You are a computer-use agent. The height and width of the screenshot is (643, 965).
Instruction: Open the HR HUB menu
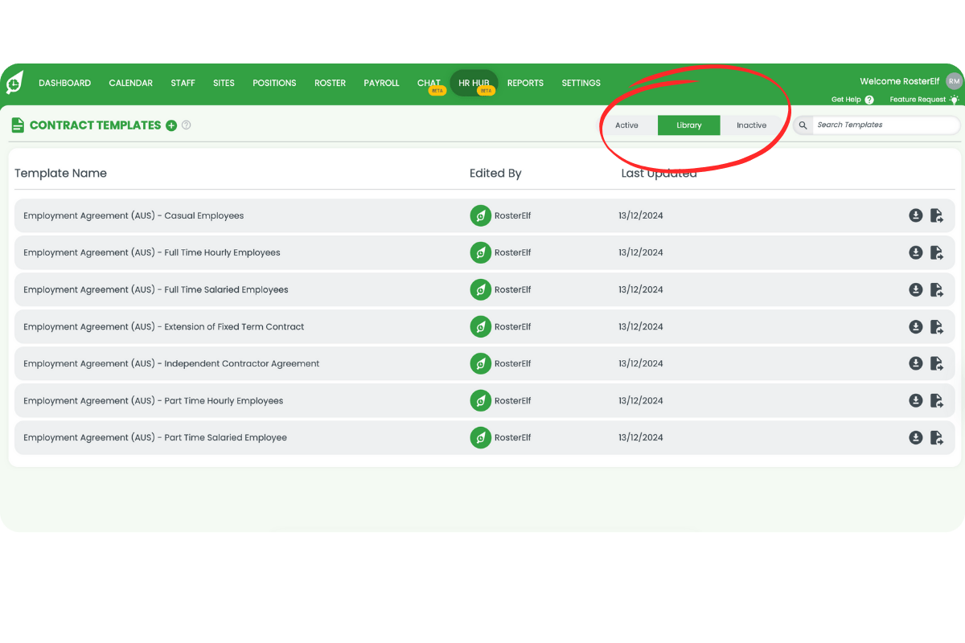tap(474, 83)
